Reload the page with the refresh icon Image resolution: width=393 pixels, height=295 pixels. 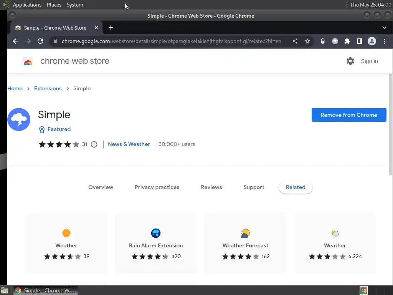pos(40,41)
